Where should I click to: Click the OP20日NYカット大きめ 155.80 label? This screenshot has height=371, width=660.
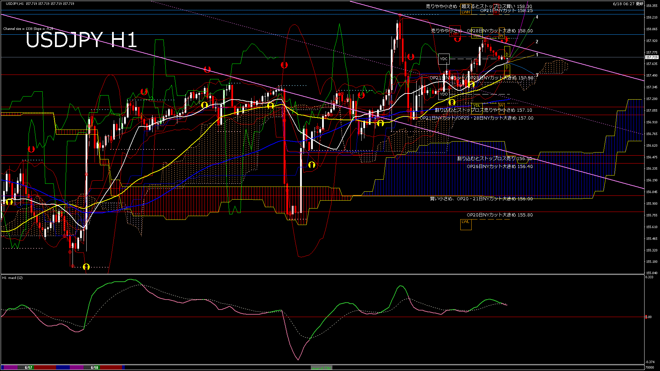click(499, 215)
